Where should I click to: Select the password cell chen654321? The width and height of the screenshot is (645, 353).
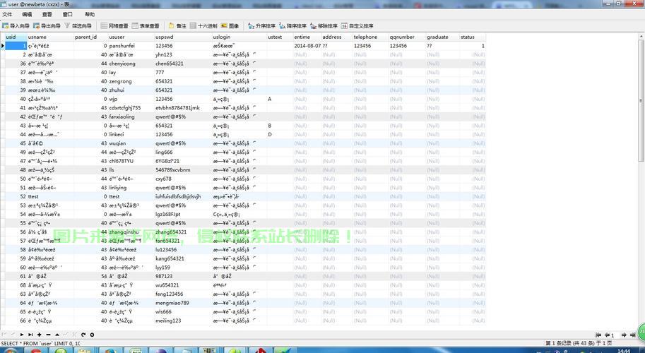tap(183, 64)
